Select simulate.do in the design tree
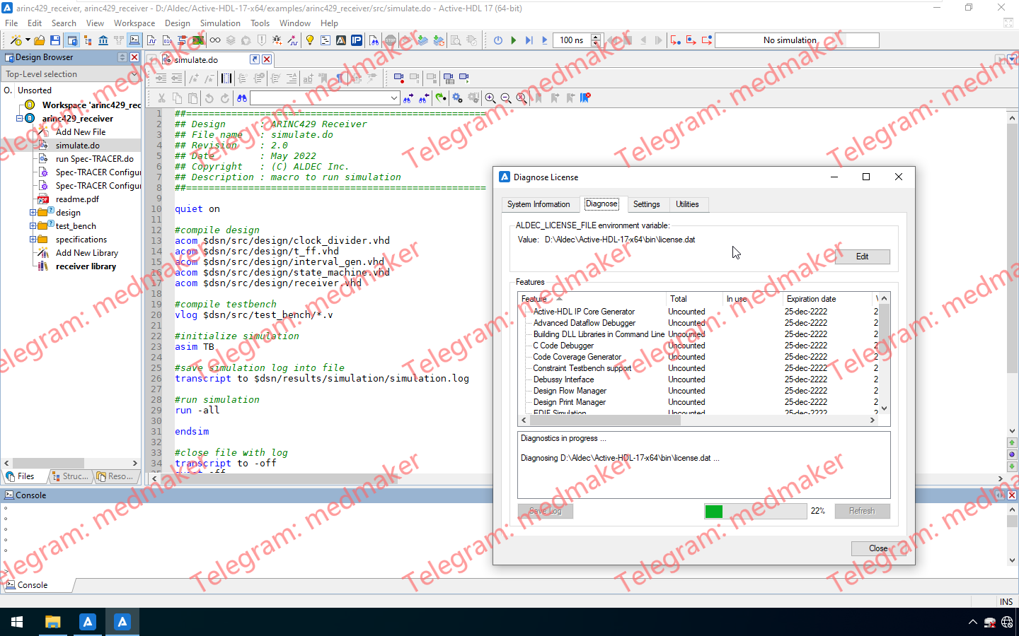This screenshot has height=636, width=1019. click(78, 145)
